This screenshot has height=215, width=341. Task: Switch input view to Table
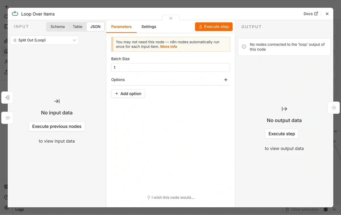pos(78,27)
